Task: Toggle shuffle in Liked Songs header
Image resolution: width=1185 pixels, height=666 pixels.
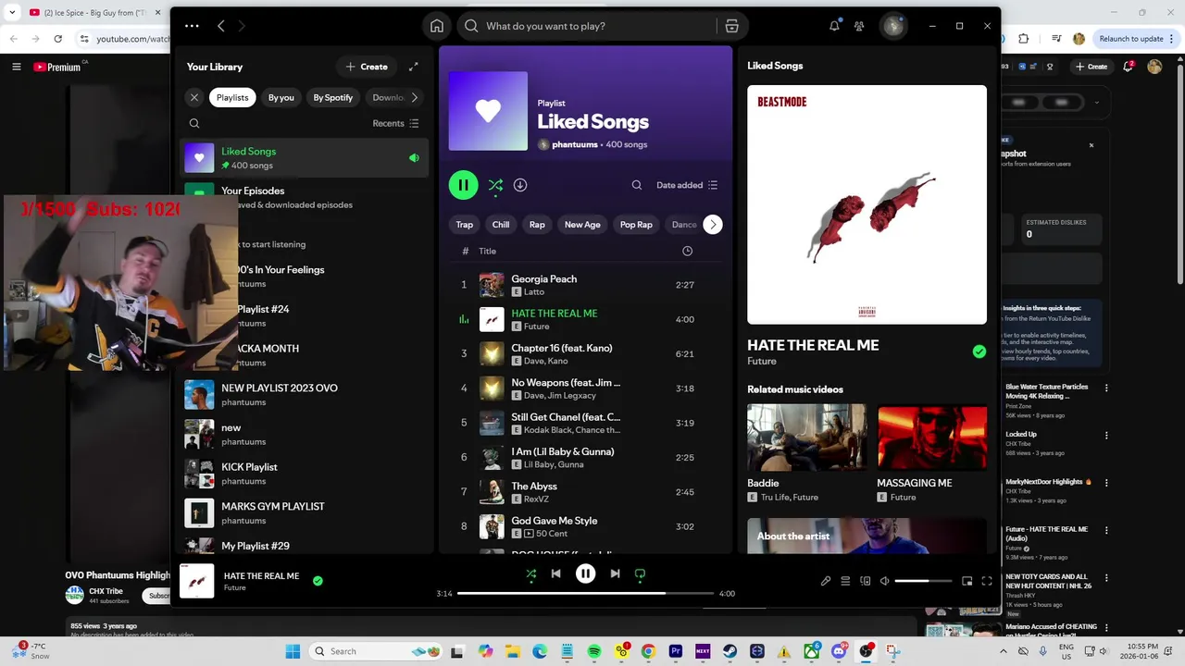Action: [495, 185]
